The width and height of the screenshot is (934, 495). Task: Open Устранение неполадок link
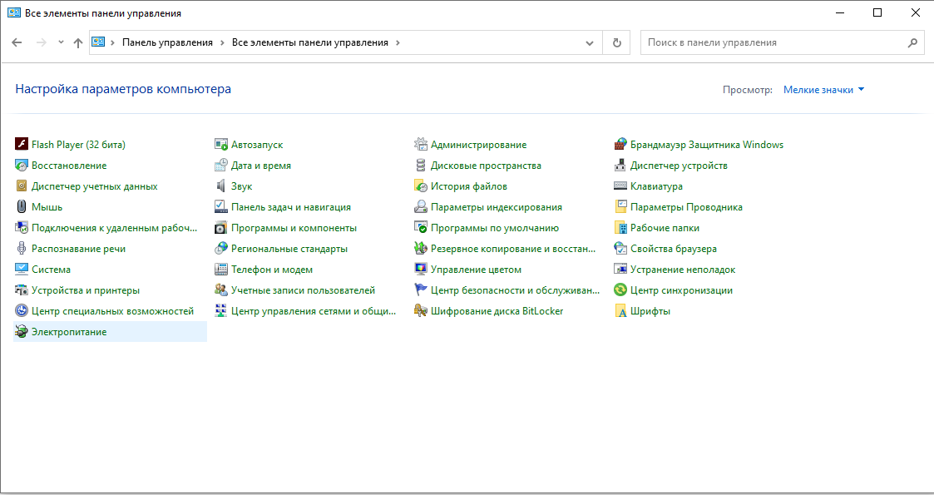coord(683,270)
